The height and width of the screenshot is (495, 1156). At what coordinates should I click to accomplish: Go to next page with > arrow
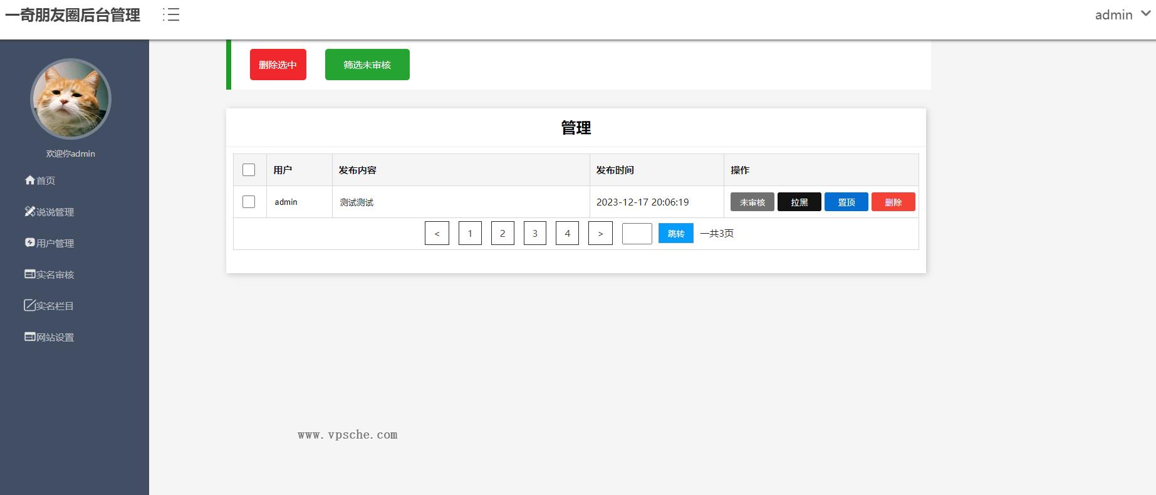pyautogui.click(x=600, y=234)
